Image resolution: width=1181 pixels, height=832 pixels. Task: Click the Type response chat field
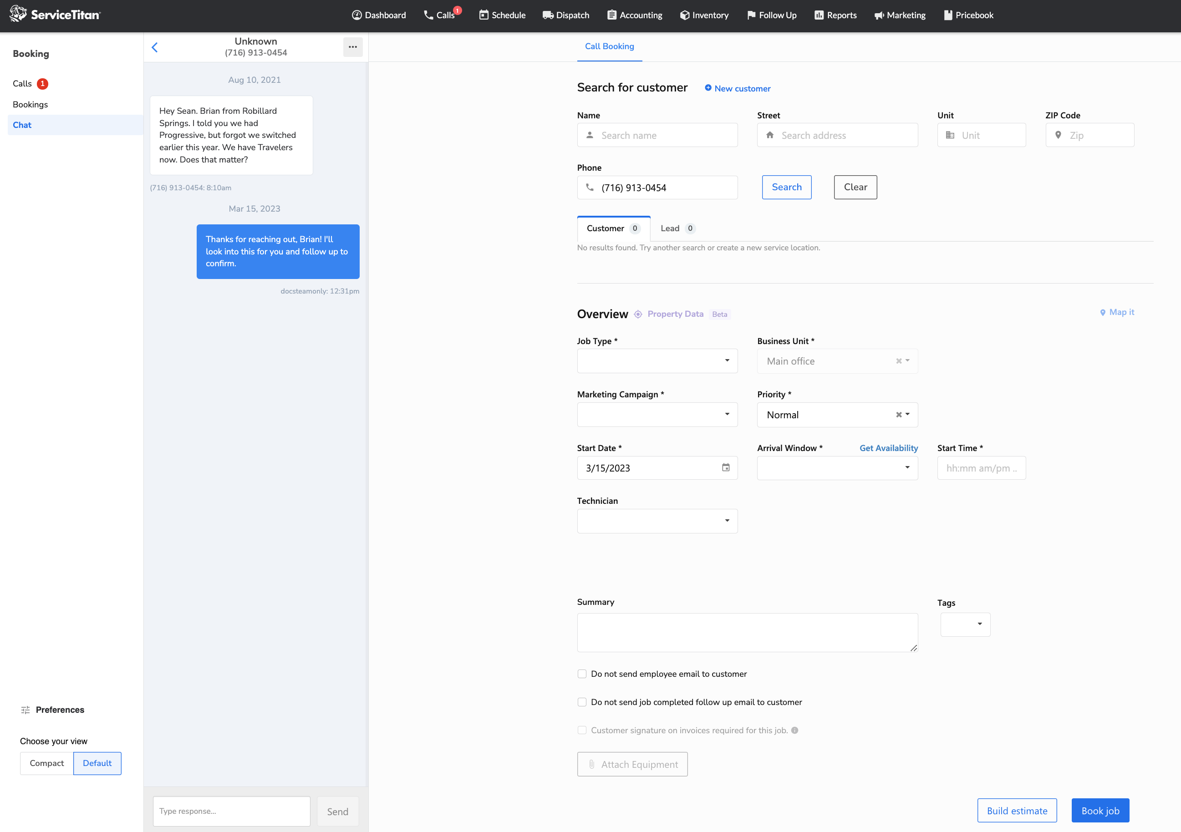pos(231,811)
